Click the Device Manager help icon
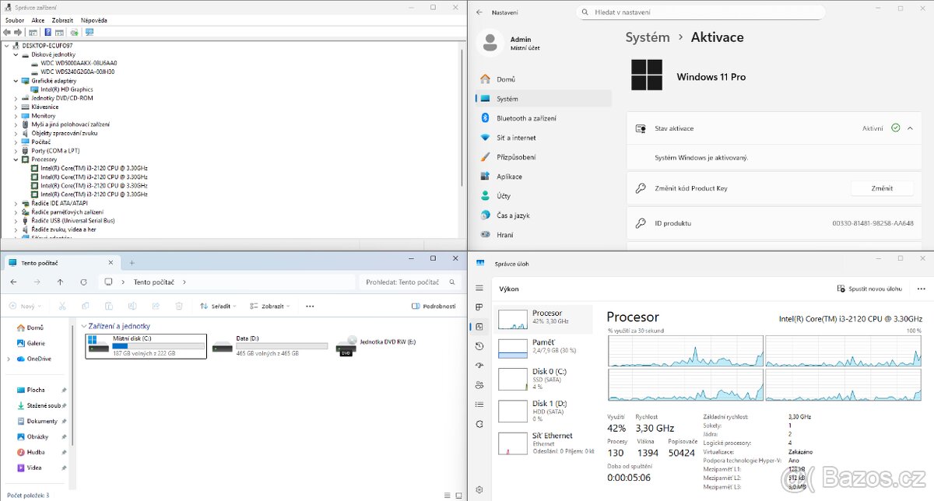Image resolution: width=934 pixels, height=501 pixels. coord(47,32)
